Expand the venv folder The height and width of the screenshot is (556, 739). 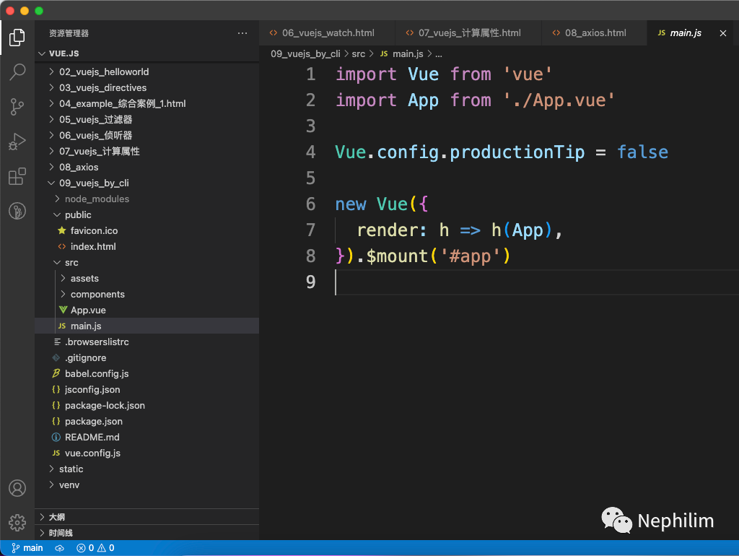click(x=147, y=485)
